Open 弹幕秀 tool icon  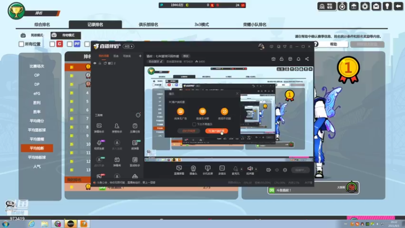(x=117, y=162)
